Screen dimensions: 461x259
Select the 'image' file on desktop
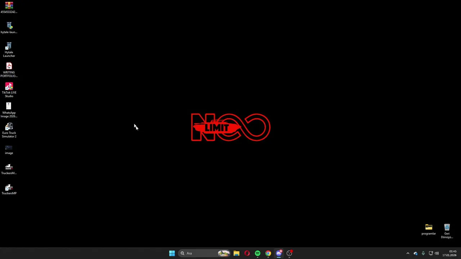9,150
